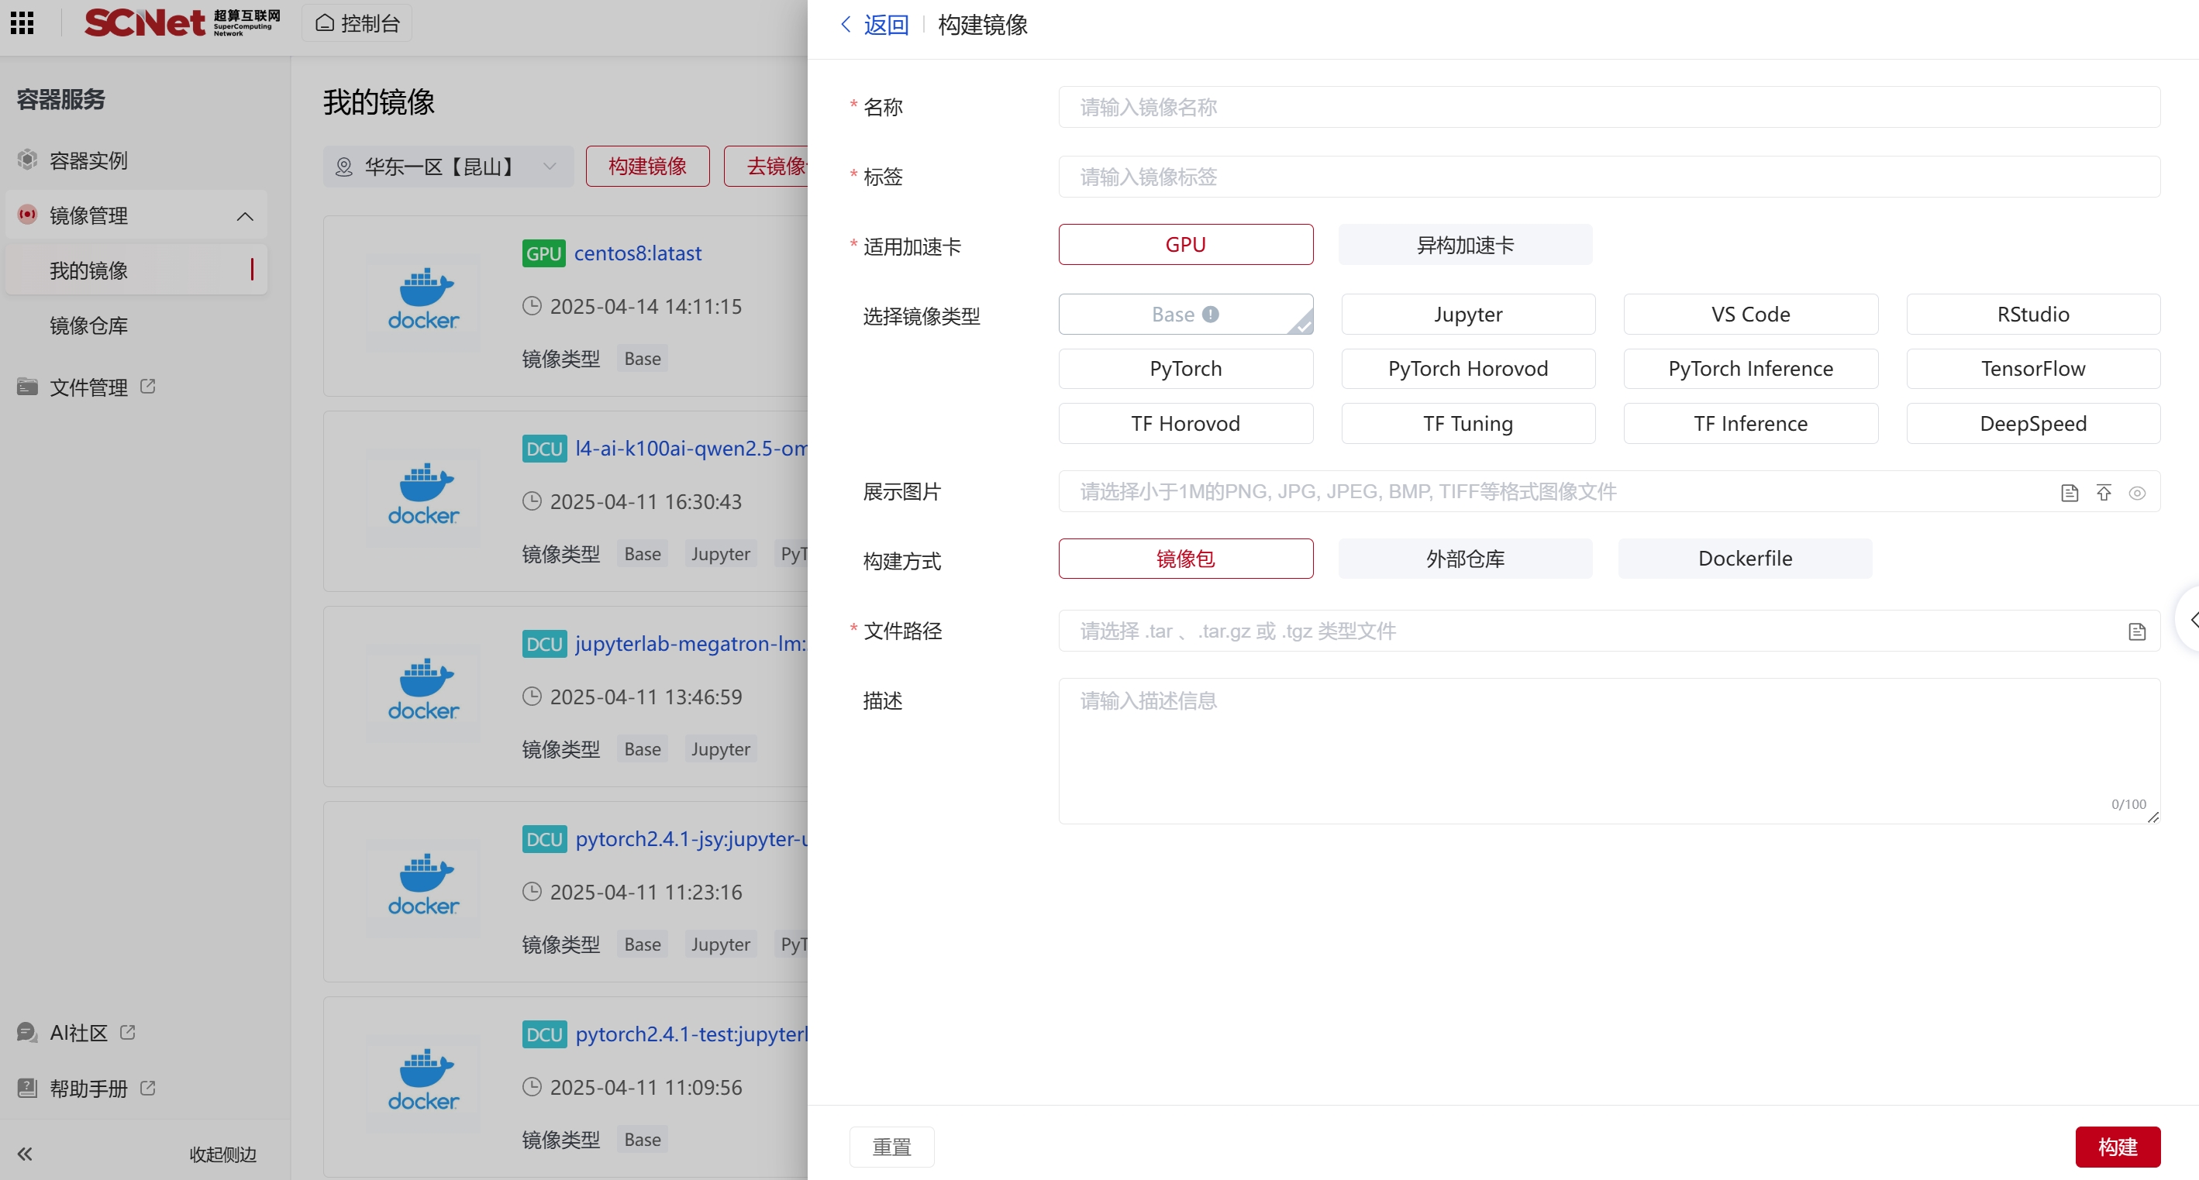The image size is (2199, 1180).
Task: Focus the 标签 input field
Action: click(1609, 177)
